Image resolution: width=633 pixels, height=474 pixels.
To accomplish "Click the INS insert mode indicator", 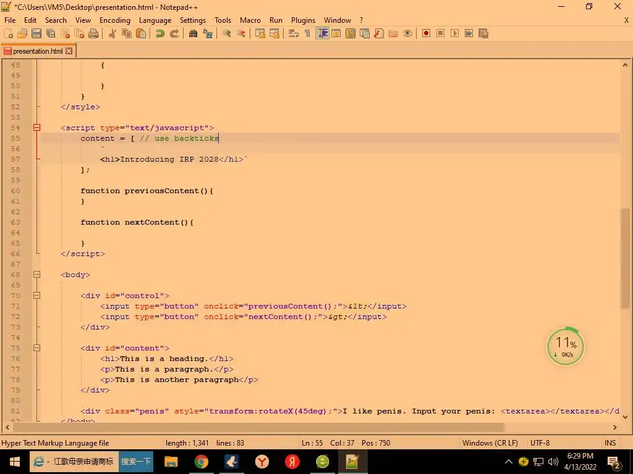I will [x=610, y=443].
